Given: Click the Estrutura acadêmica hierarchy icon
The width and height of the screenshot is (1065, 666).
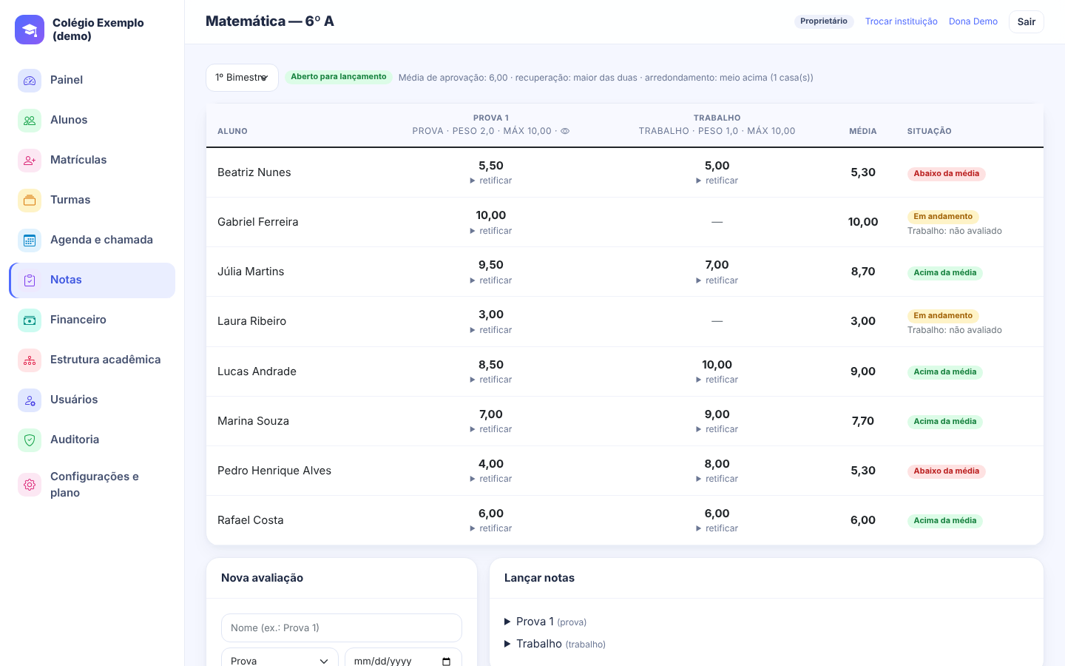Looking at the screenshot, I should 30,360.
